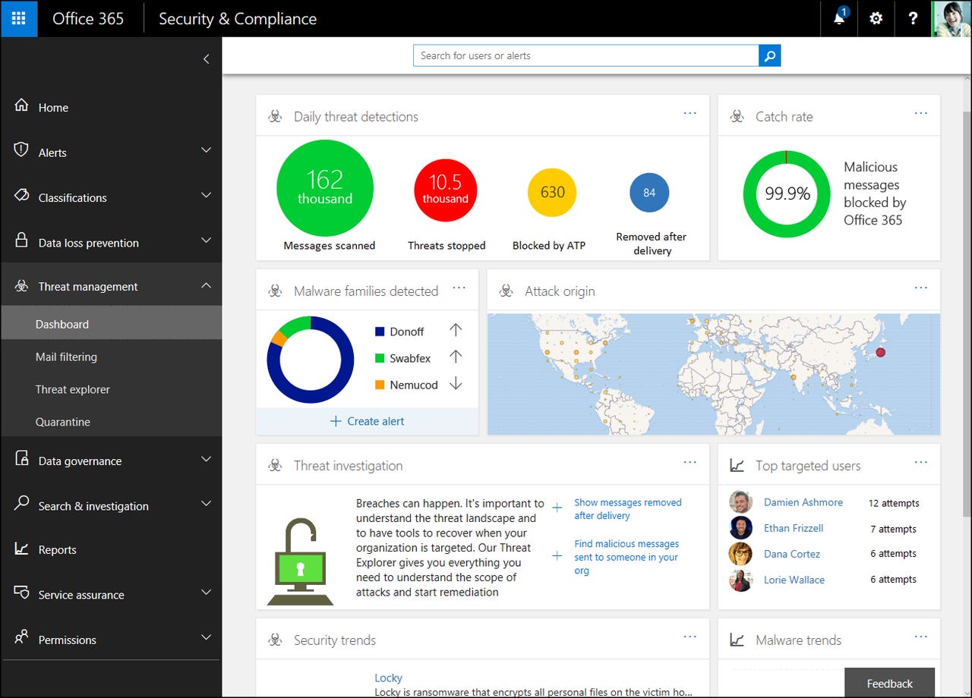Open the settings gear icon
Viewport: 972px width, 698px height.
pyautogui.click(x=876, y=18)
